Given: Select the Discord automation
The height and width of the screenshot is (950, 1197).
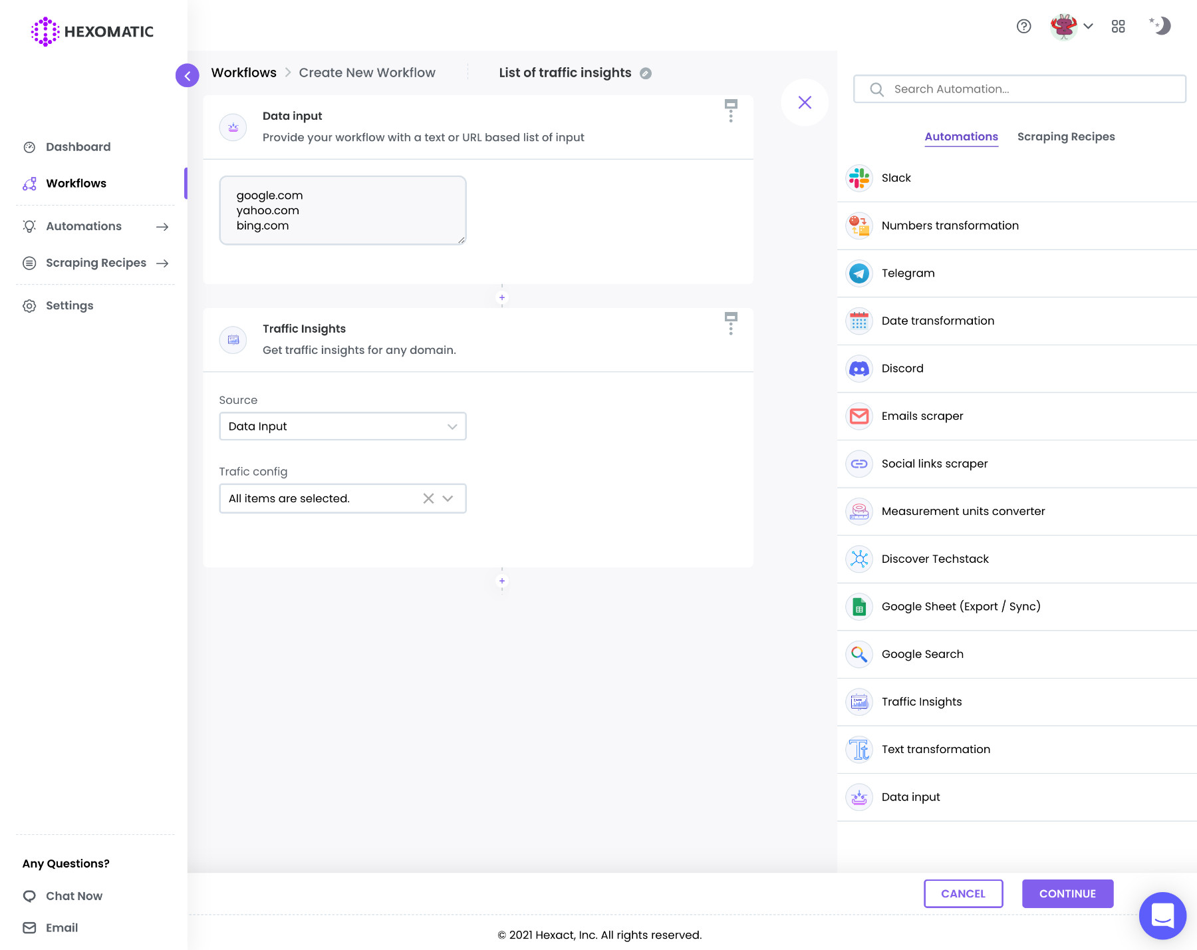Looking at the screenshot, I should pos(1017,369).
